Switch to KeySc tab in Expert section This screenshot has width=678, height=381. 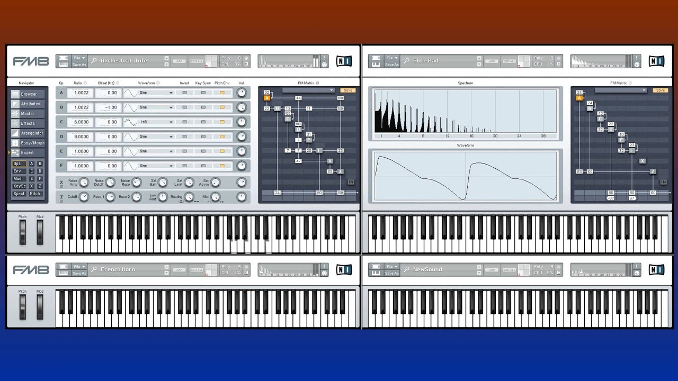click(x=19, y=186)
